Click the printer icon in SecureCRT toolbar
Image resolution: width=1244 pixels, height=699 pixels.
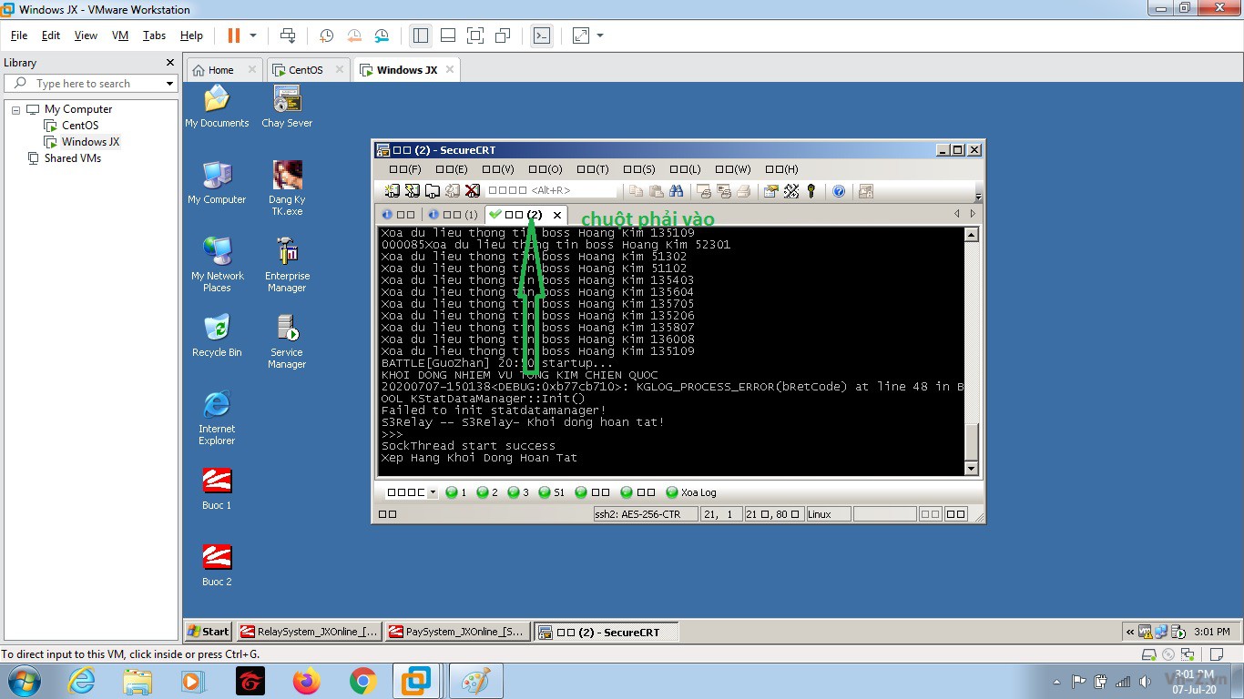(744, 191)
